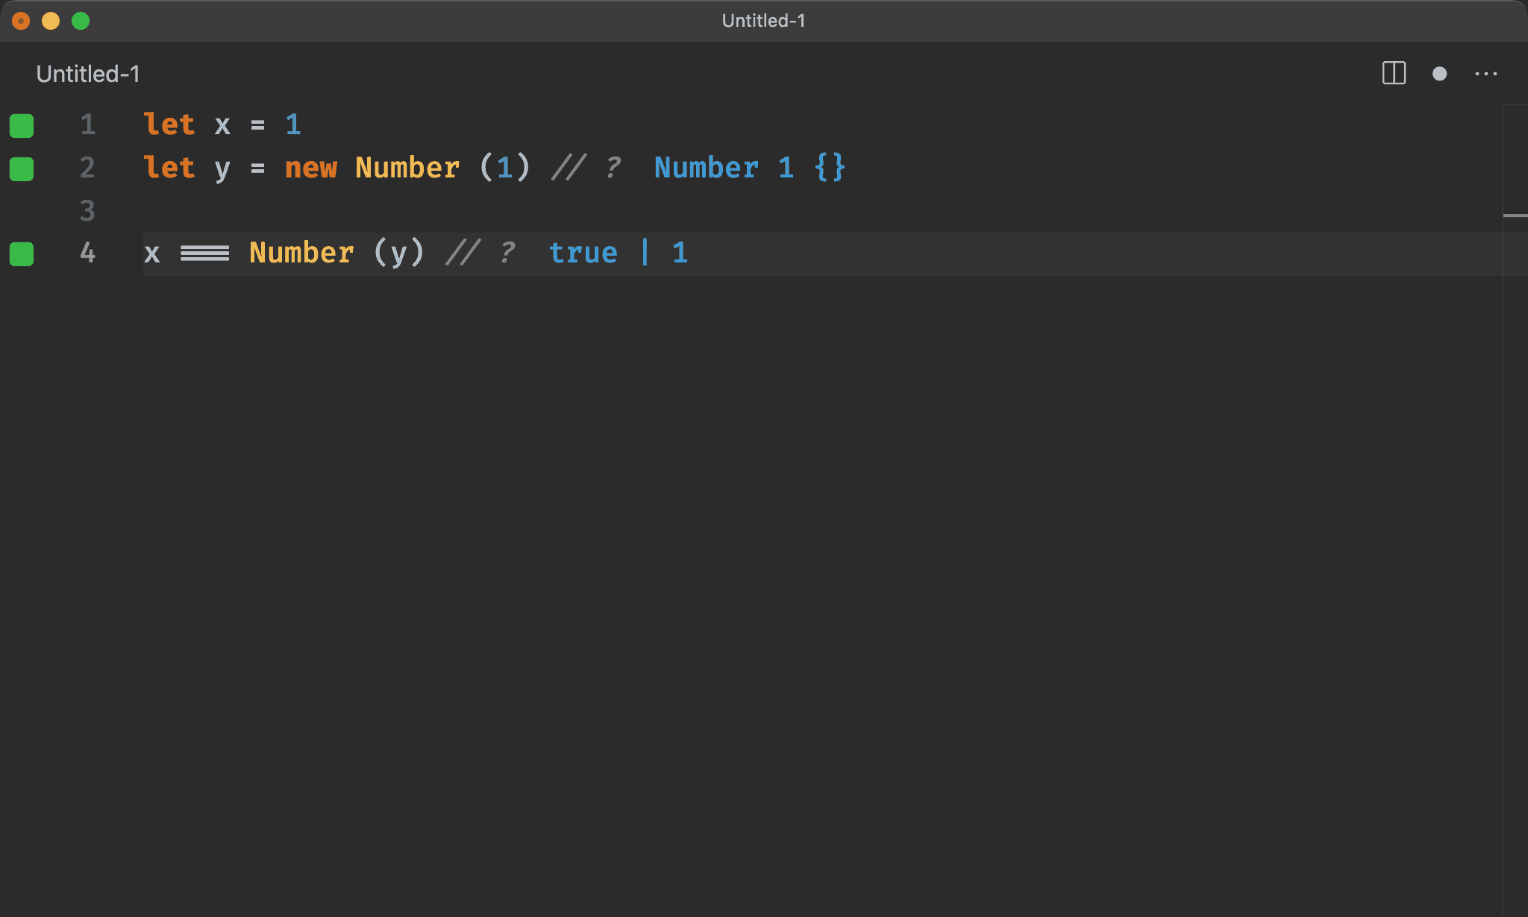
Task: Click line number 1 in gutter
Action: (x=87, y=125)
